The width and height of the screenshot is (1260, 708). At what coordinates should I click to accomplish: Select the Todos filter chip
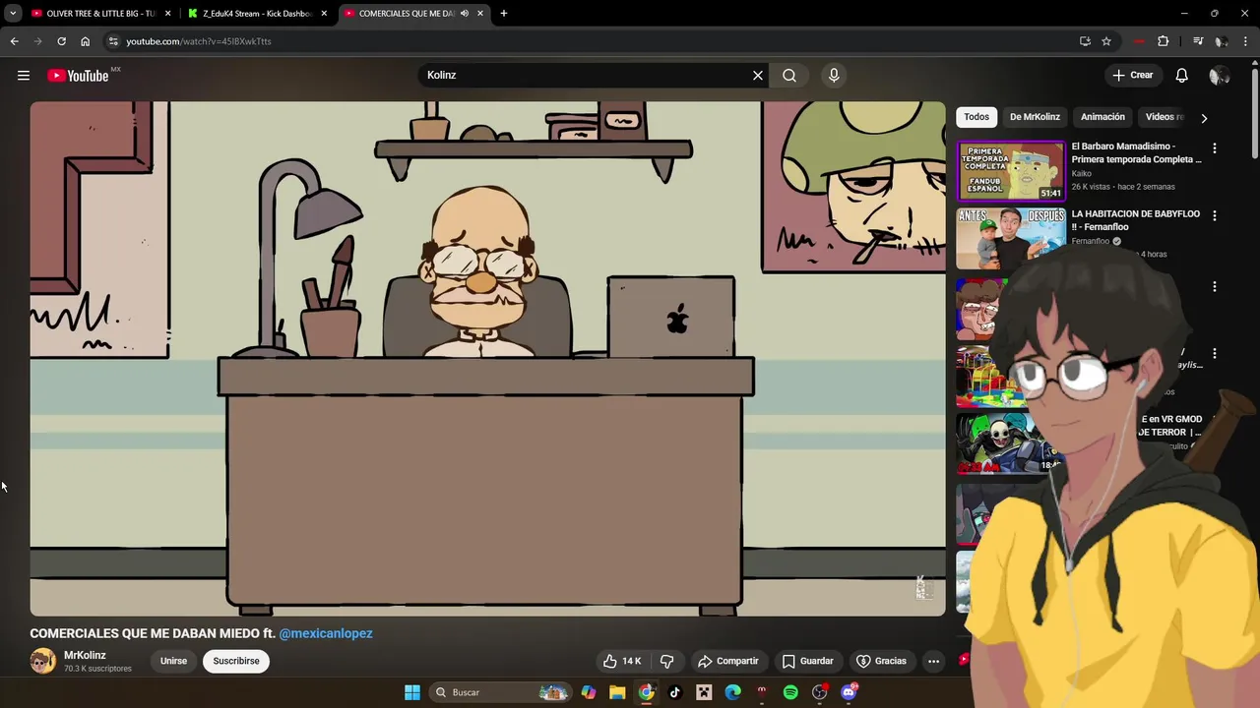coord(976,117)
